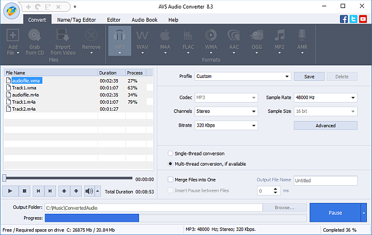Click the File Name column header
This screenshot has width=372, height=235.
pyautogui.click(x=51, y=73)
